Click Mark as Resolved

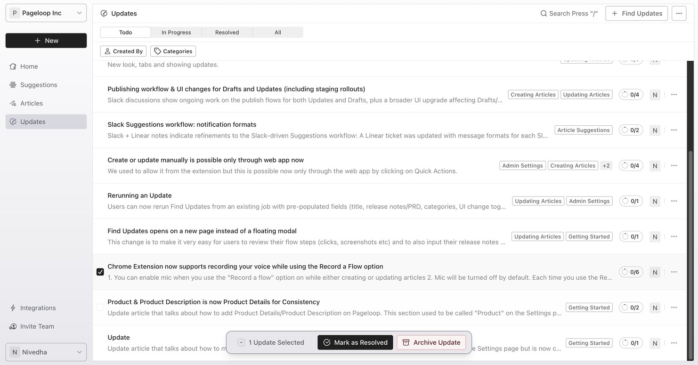click(x=355, y=342)
